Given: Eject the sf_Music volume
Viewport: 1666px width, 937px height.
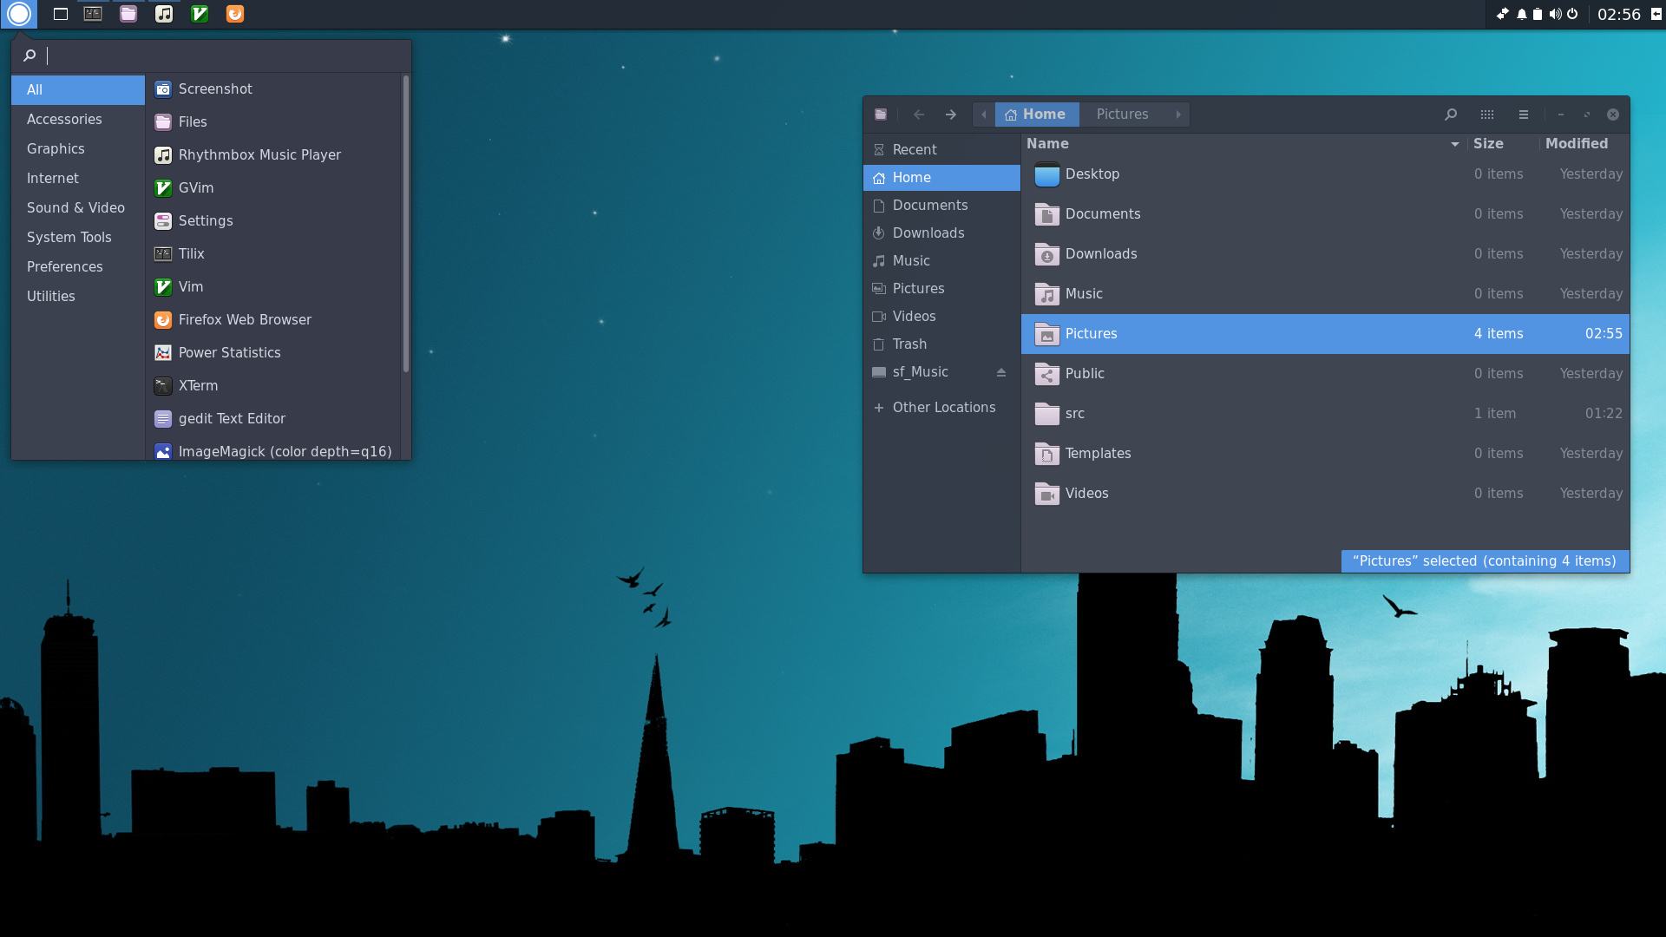Looking at the screenshot, I should [x=1000, y=372].
